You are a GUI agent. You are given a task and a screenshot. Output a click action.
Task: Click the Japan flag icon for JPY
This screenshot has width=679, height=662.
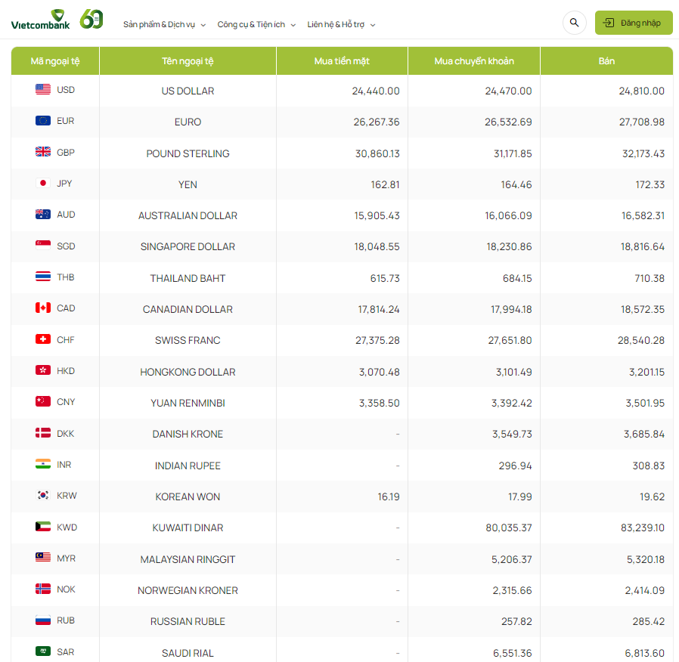pyautogui.click(x=43, y=184)
